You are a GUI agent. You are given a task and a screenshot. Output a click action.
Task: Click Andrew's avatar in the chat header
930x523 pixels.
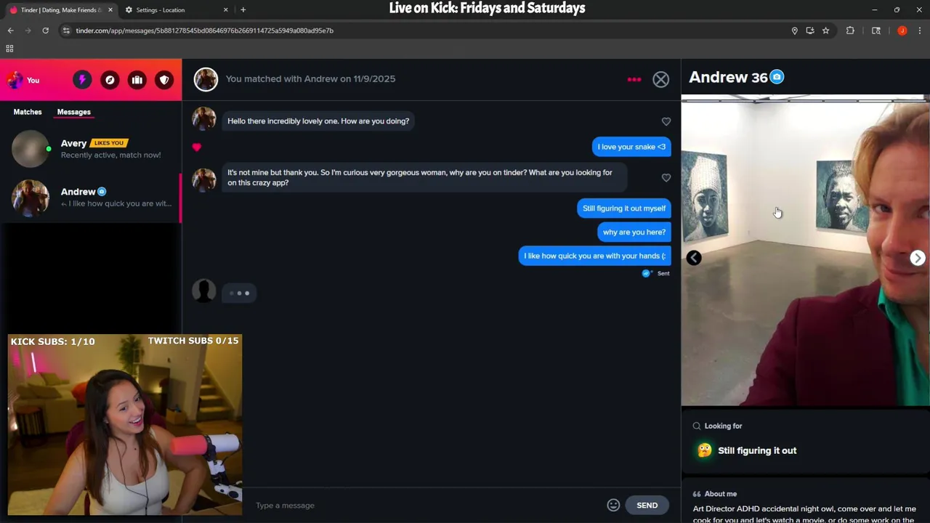pos(206,79)
